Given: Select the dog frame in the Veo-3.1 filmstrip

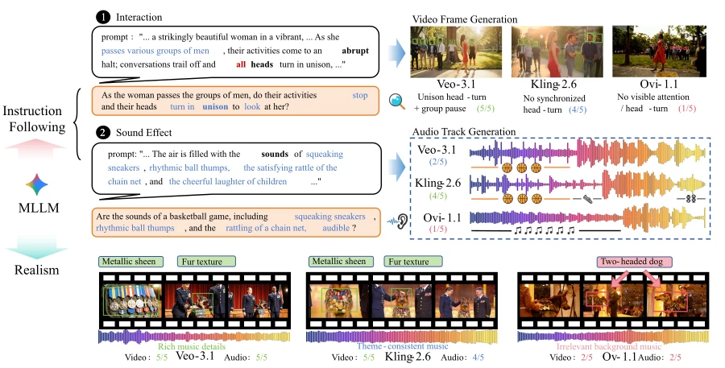Looking at the screenshot, I should 195,300.
